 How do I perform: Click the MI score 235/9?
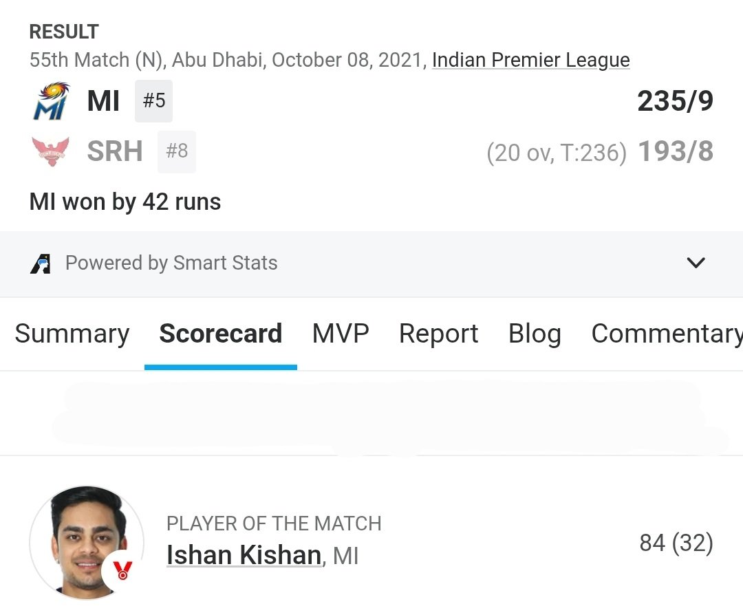675,101
